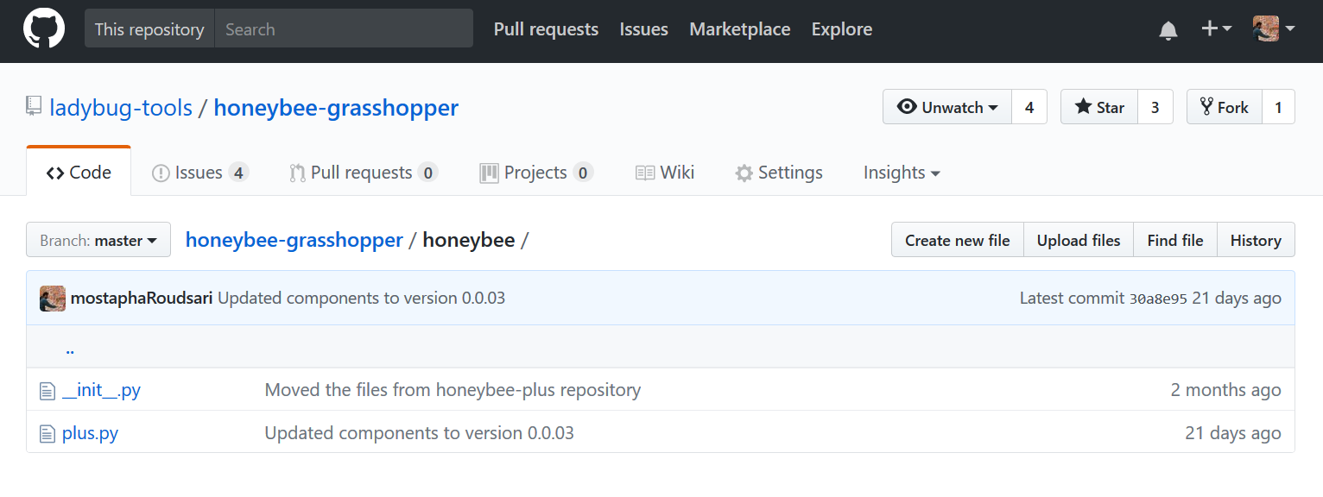Open the Unwatch dropdown
The image size is (1323, 497).
click(x=947, y=107)
